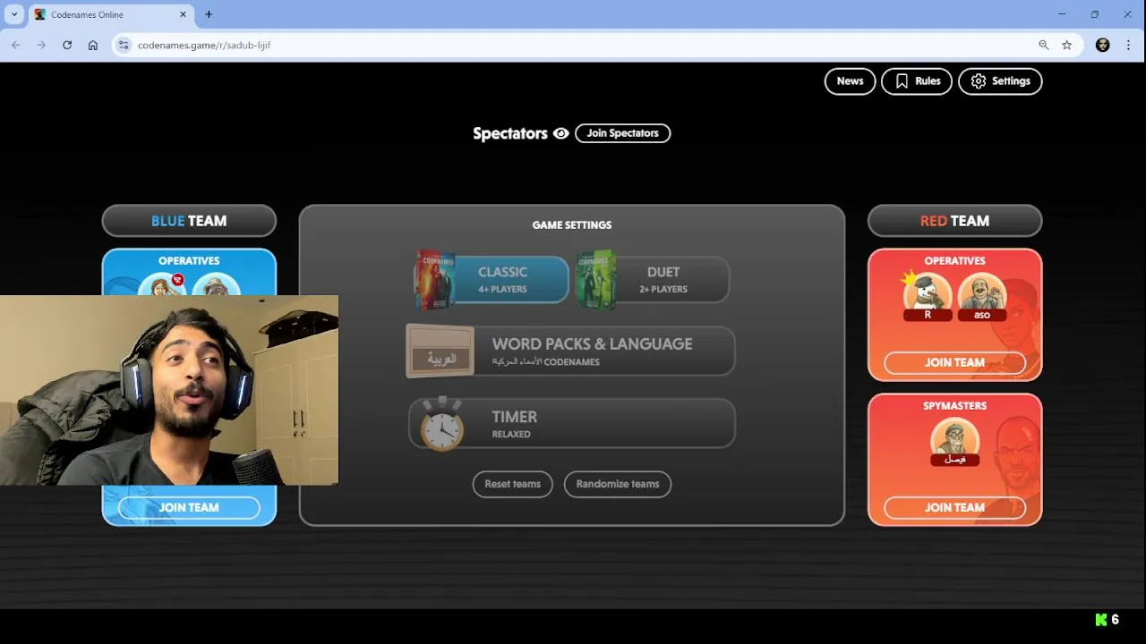Image resolution: width=1146 pixels, height=644 pixels.
Task: Open the browser profile avatar
Action: [1103, 45]
